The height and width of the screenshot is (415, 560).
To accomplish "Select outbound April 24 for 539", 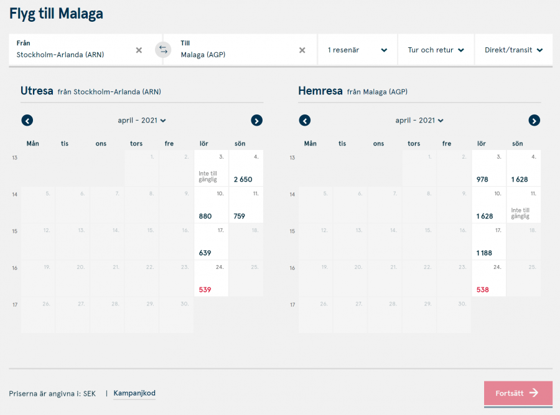I will (x=211, y=279).
